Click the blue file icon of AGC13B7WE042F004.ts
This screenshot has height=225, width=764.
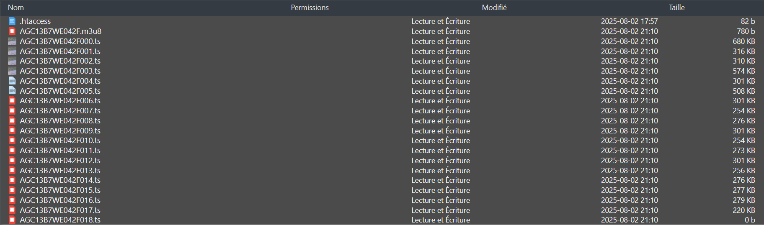click(12, 81)
